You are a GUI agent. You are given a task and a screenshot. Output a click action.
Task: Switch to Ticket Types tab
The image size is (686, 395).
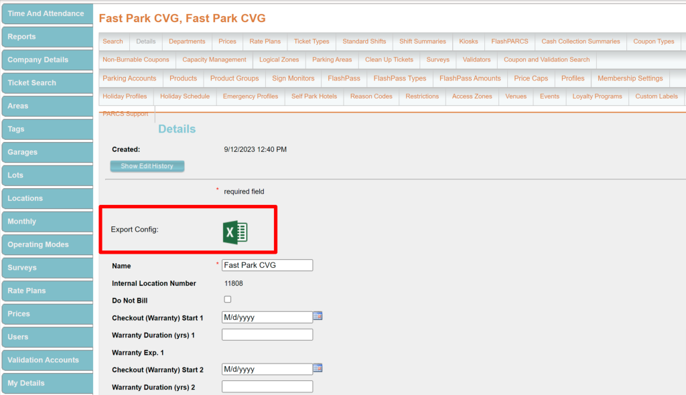click(312, 42)
